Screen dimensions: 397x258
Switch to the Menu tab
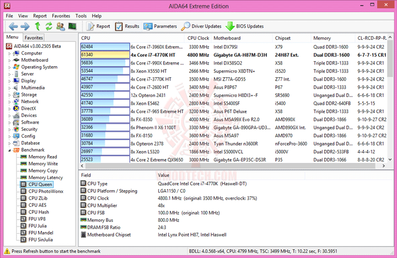click(x=13, y=37)
